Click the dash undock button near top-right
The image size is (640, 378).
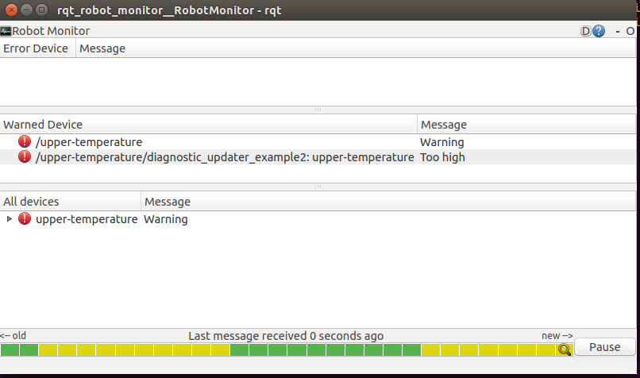tap(618, 31)
